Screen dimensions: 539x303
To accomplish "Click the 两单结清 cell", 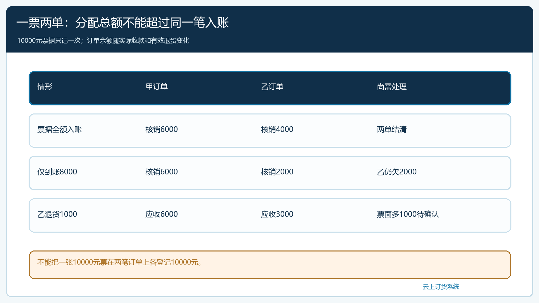I will click(392, 130).
